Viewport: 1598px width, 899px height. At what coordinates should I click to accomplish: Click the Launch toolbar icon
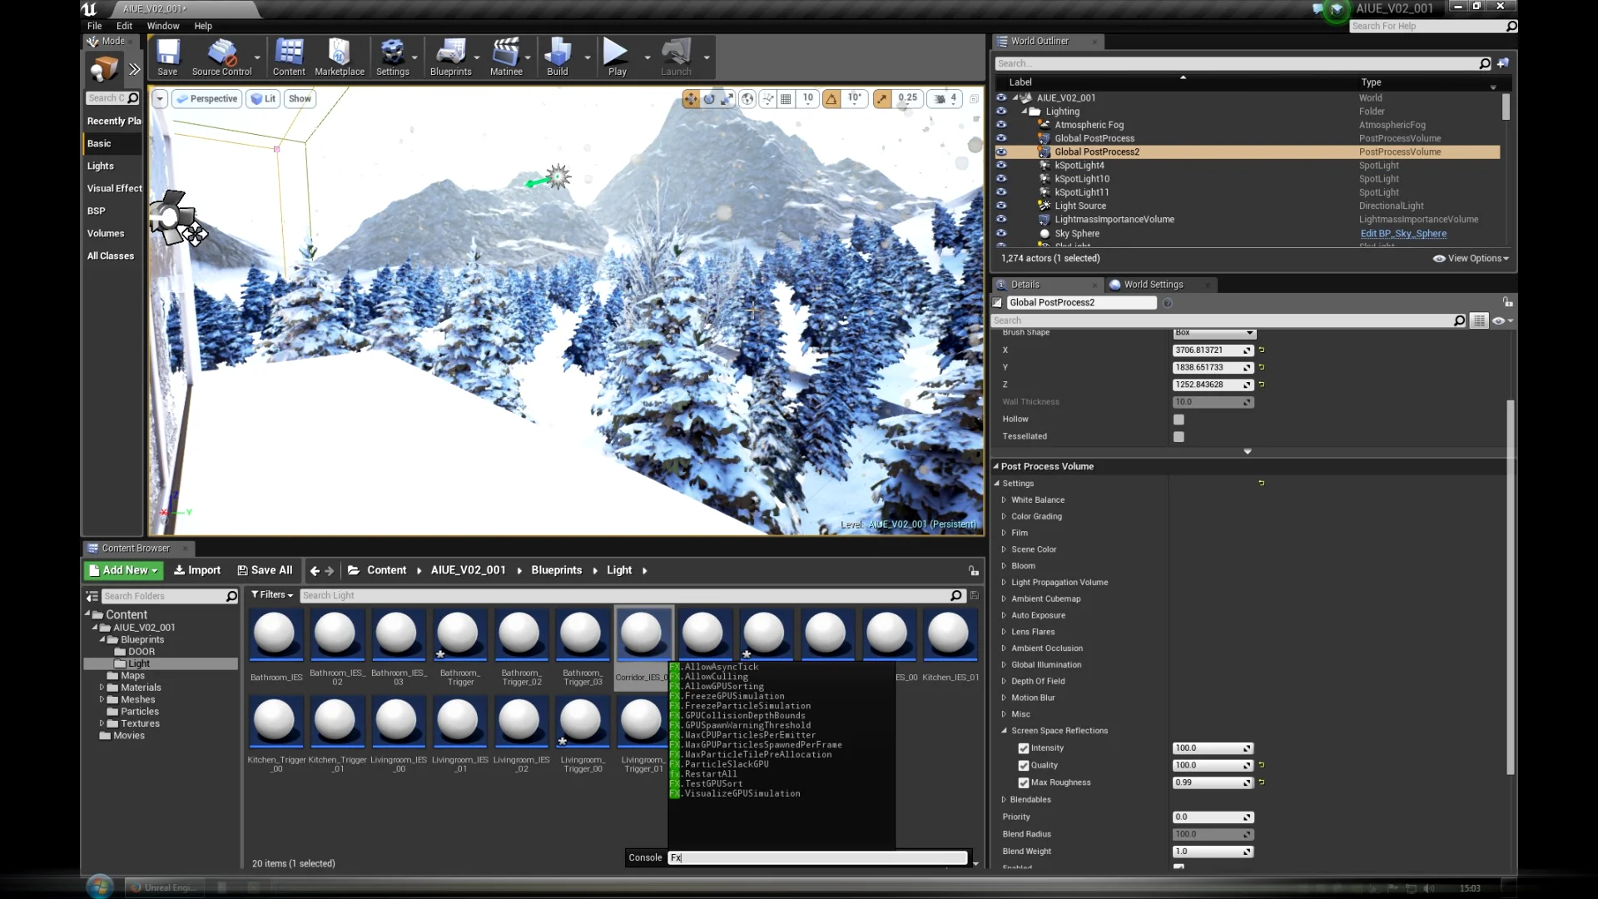[x=676, y=54]
